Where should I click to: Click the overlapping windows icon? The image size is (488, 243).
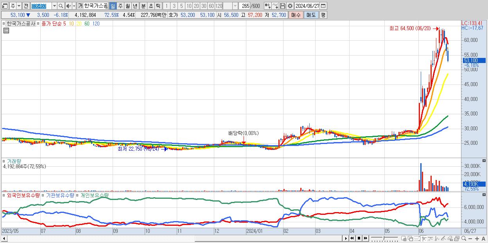pos(411,239)
